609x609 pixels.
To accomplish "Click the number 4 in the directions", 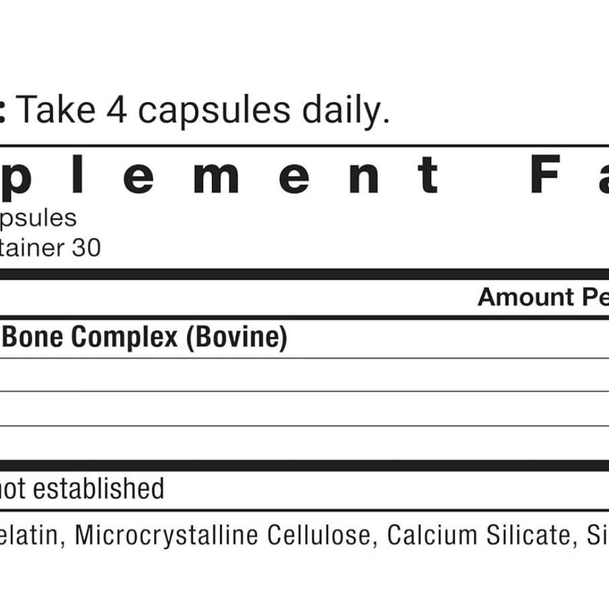I will tap(116, 110).
